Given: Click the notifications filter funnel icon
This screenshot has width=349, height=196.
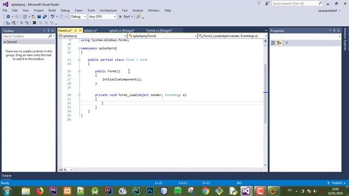Looking at the screenshot, I should coord(259,4).
